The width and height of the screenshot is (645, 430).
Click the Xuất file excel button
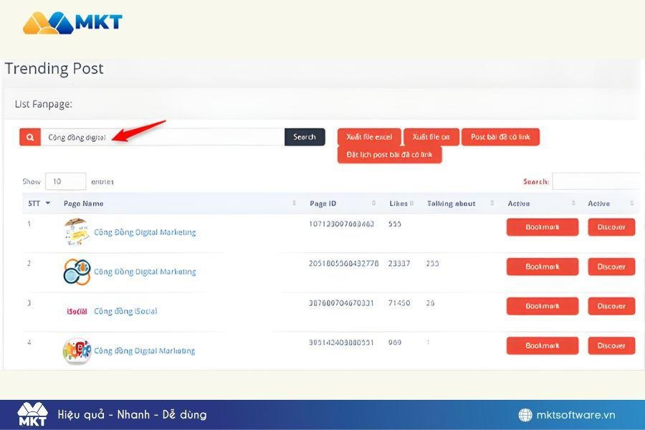[369, 137]
